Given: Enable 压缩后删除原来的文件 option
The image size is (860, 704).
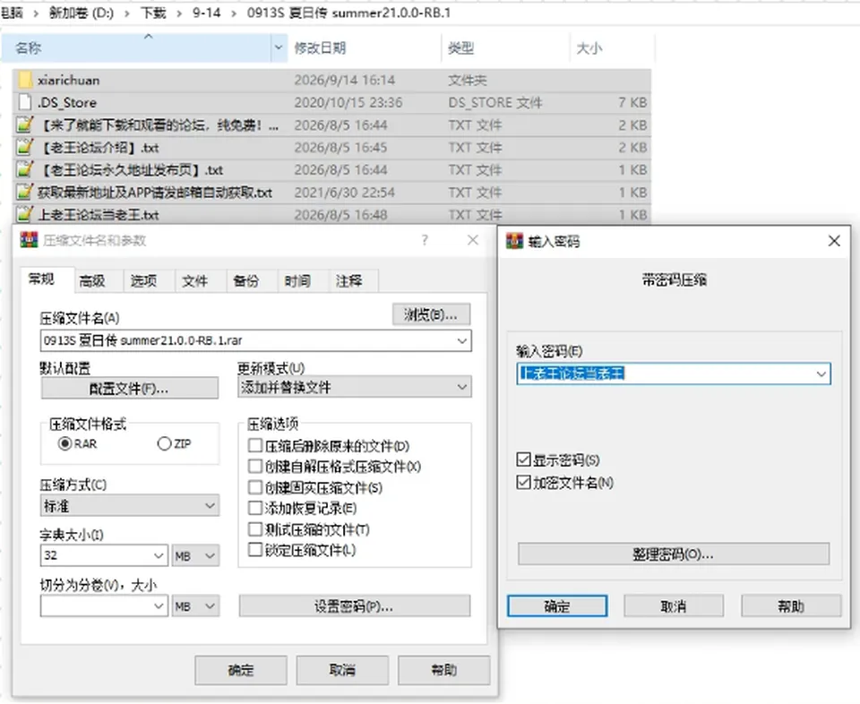Looking at the screenshot, I should pyautogui.click(x=255, y=445).
